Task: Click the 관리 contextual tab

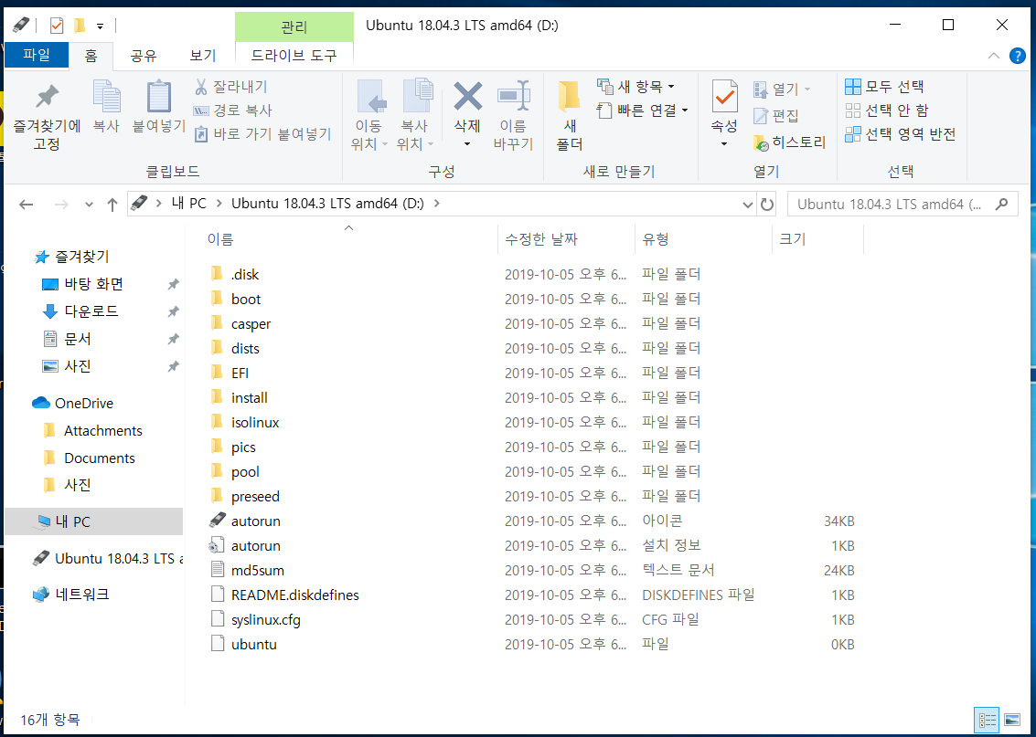Action: (294, 27)
